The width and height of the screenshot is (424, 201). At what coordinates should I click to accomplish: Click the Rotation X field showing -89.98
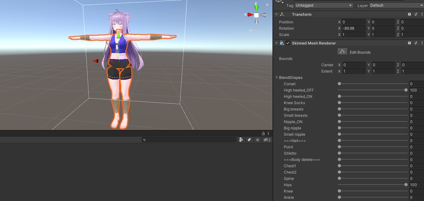tap(354, 28)
